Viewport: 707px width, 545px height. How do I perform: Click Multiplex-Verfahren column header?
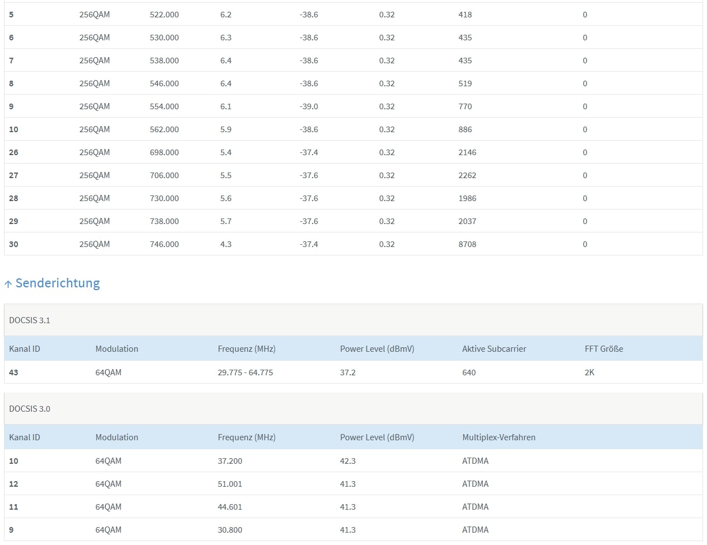[499, 437]
